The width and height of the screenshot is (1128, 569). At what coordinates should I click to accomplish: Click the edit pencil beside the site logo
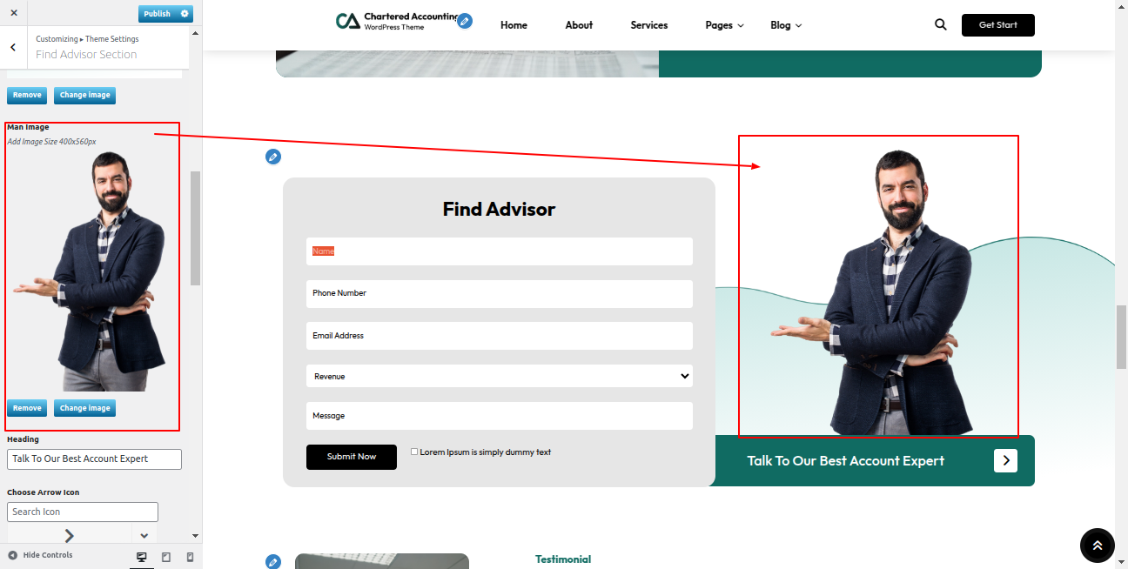click(x=465, y=21)
